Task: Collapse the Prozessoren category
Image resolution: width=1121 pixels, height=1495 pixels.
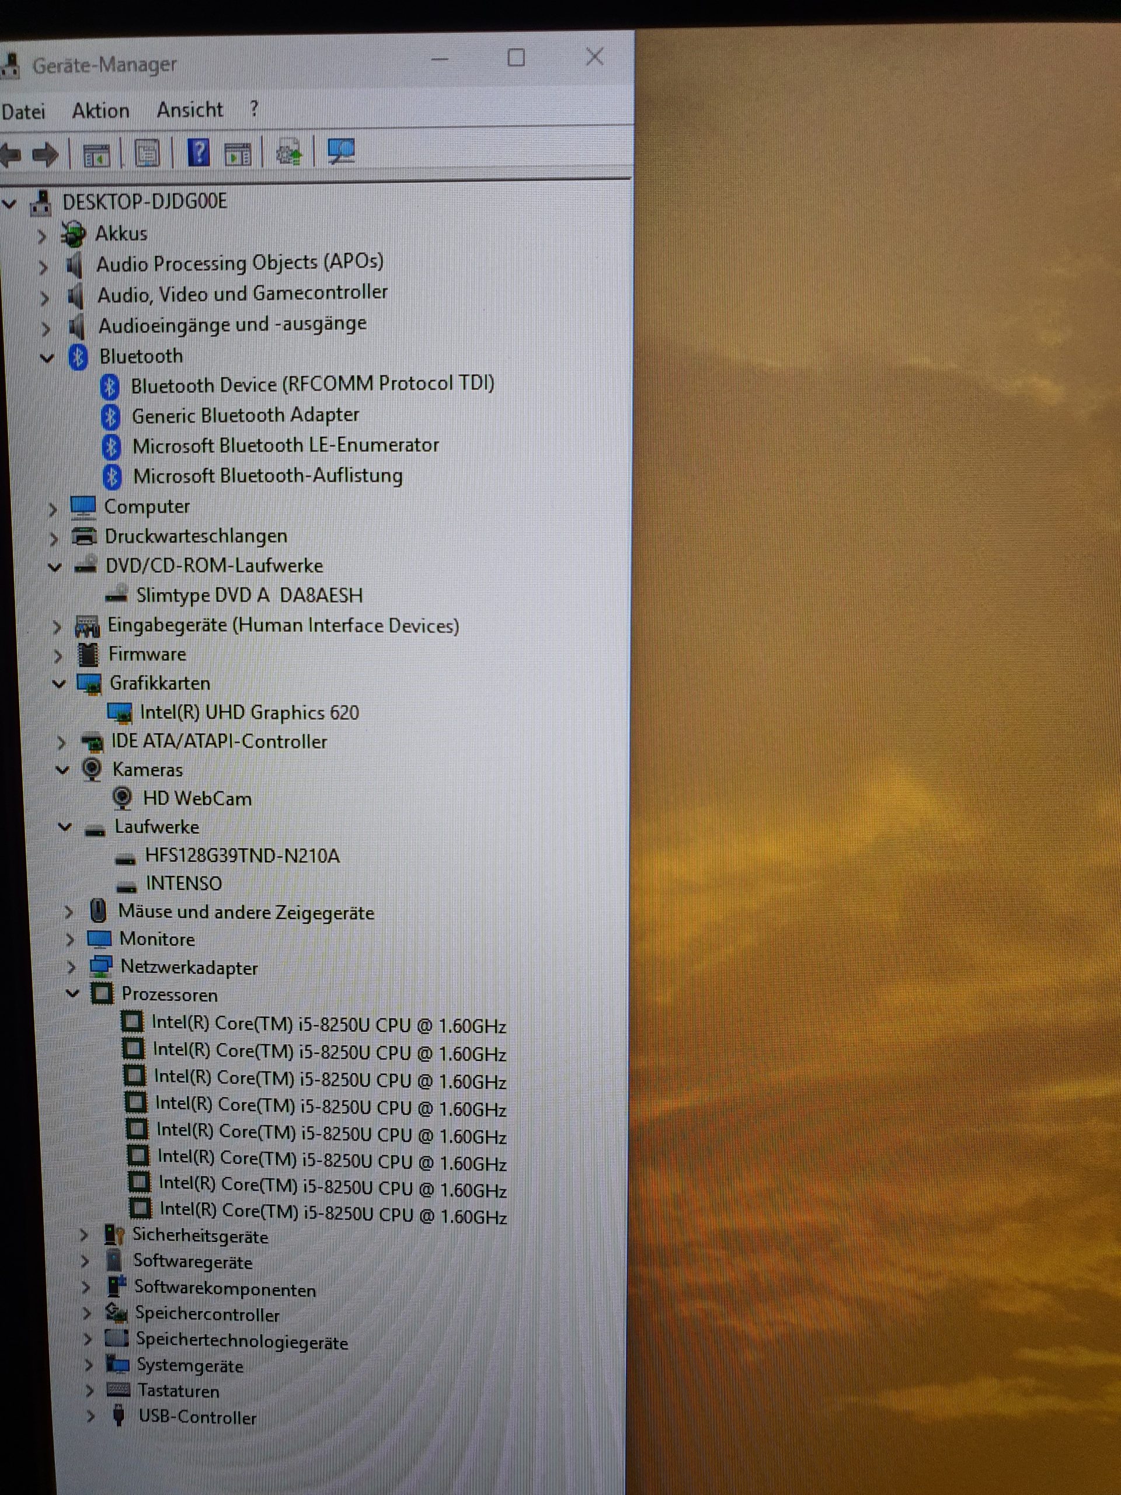Action: (x=73, y=993)
